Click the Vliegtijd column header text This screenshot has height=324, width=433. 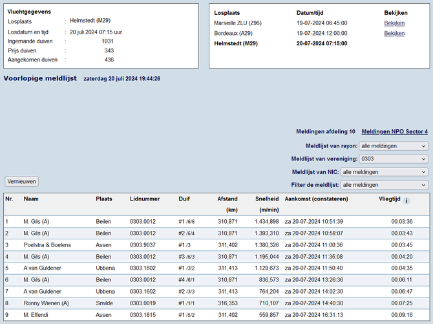click(389, 199)
